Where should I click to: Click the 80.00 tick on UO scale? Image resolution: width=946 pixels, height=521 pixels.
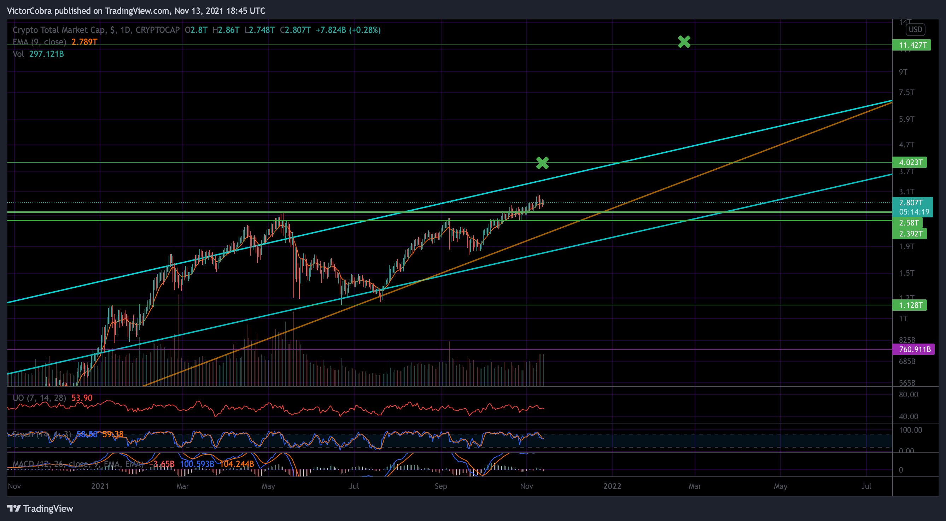[908, 395]
